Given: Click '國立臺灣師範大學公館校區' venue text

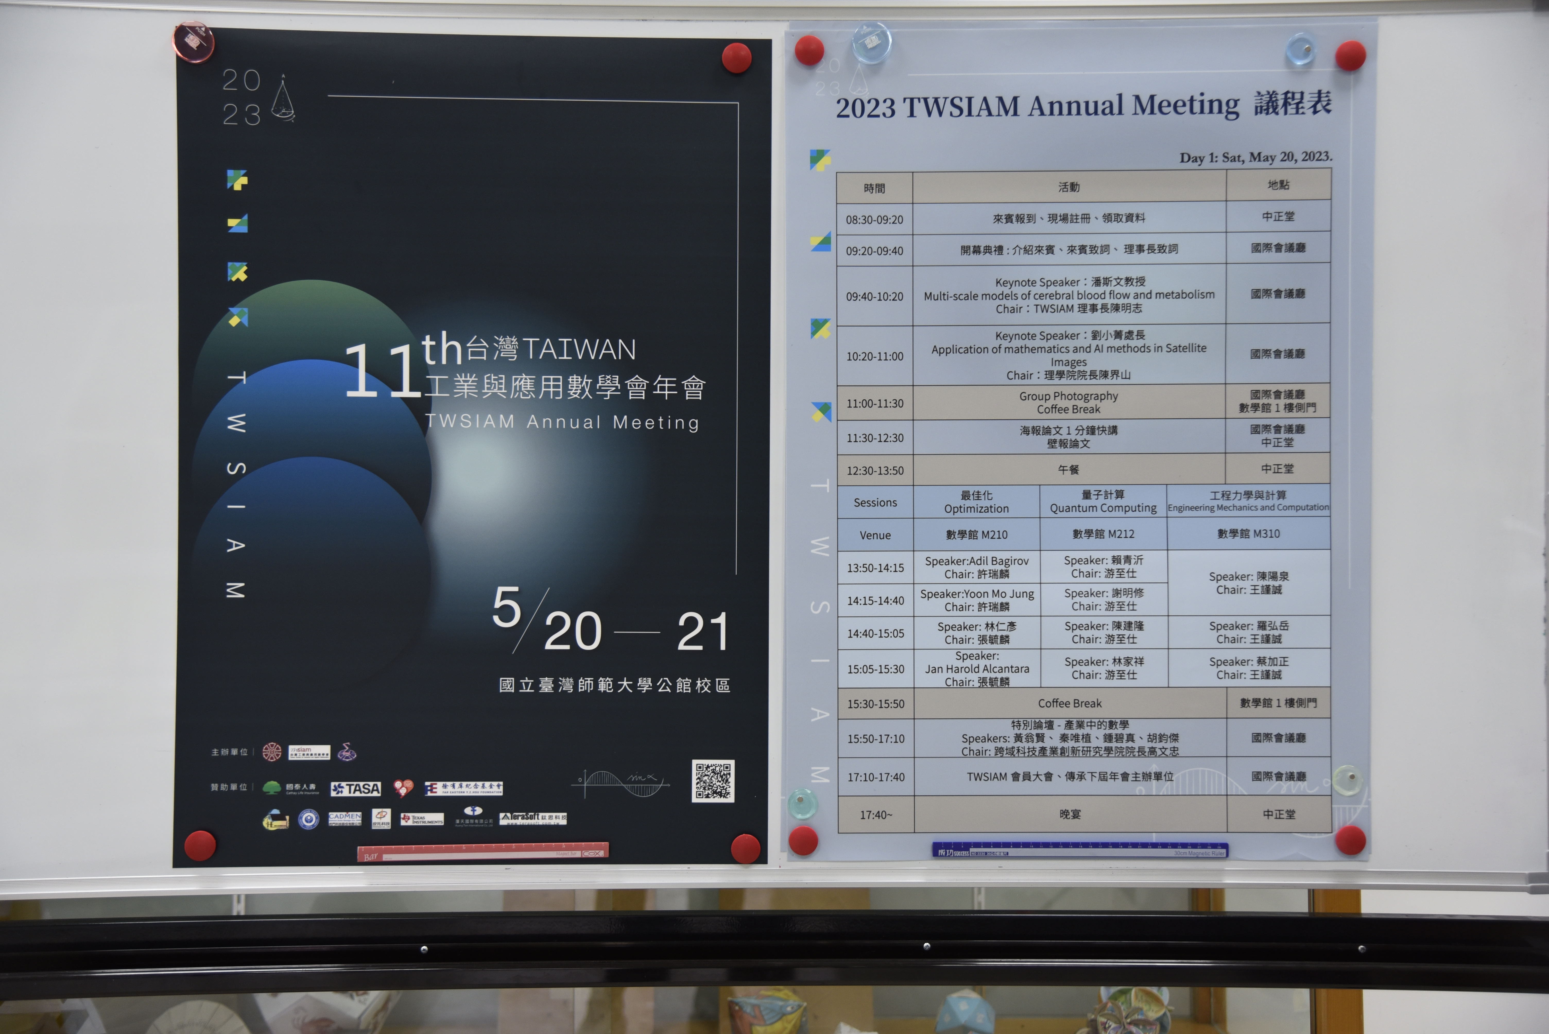Looking at the screenshot, I should (615, 685).
